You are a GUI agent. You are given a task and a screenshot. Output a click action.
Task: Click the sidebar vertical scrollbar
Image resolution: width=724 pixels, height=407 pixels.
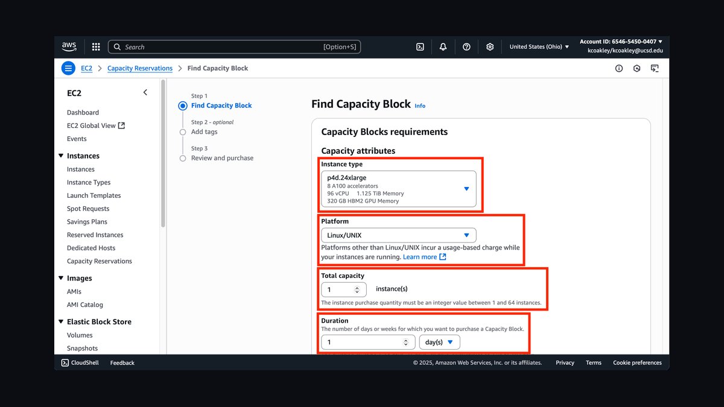pos(163,154)
